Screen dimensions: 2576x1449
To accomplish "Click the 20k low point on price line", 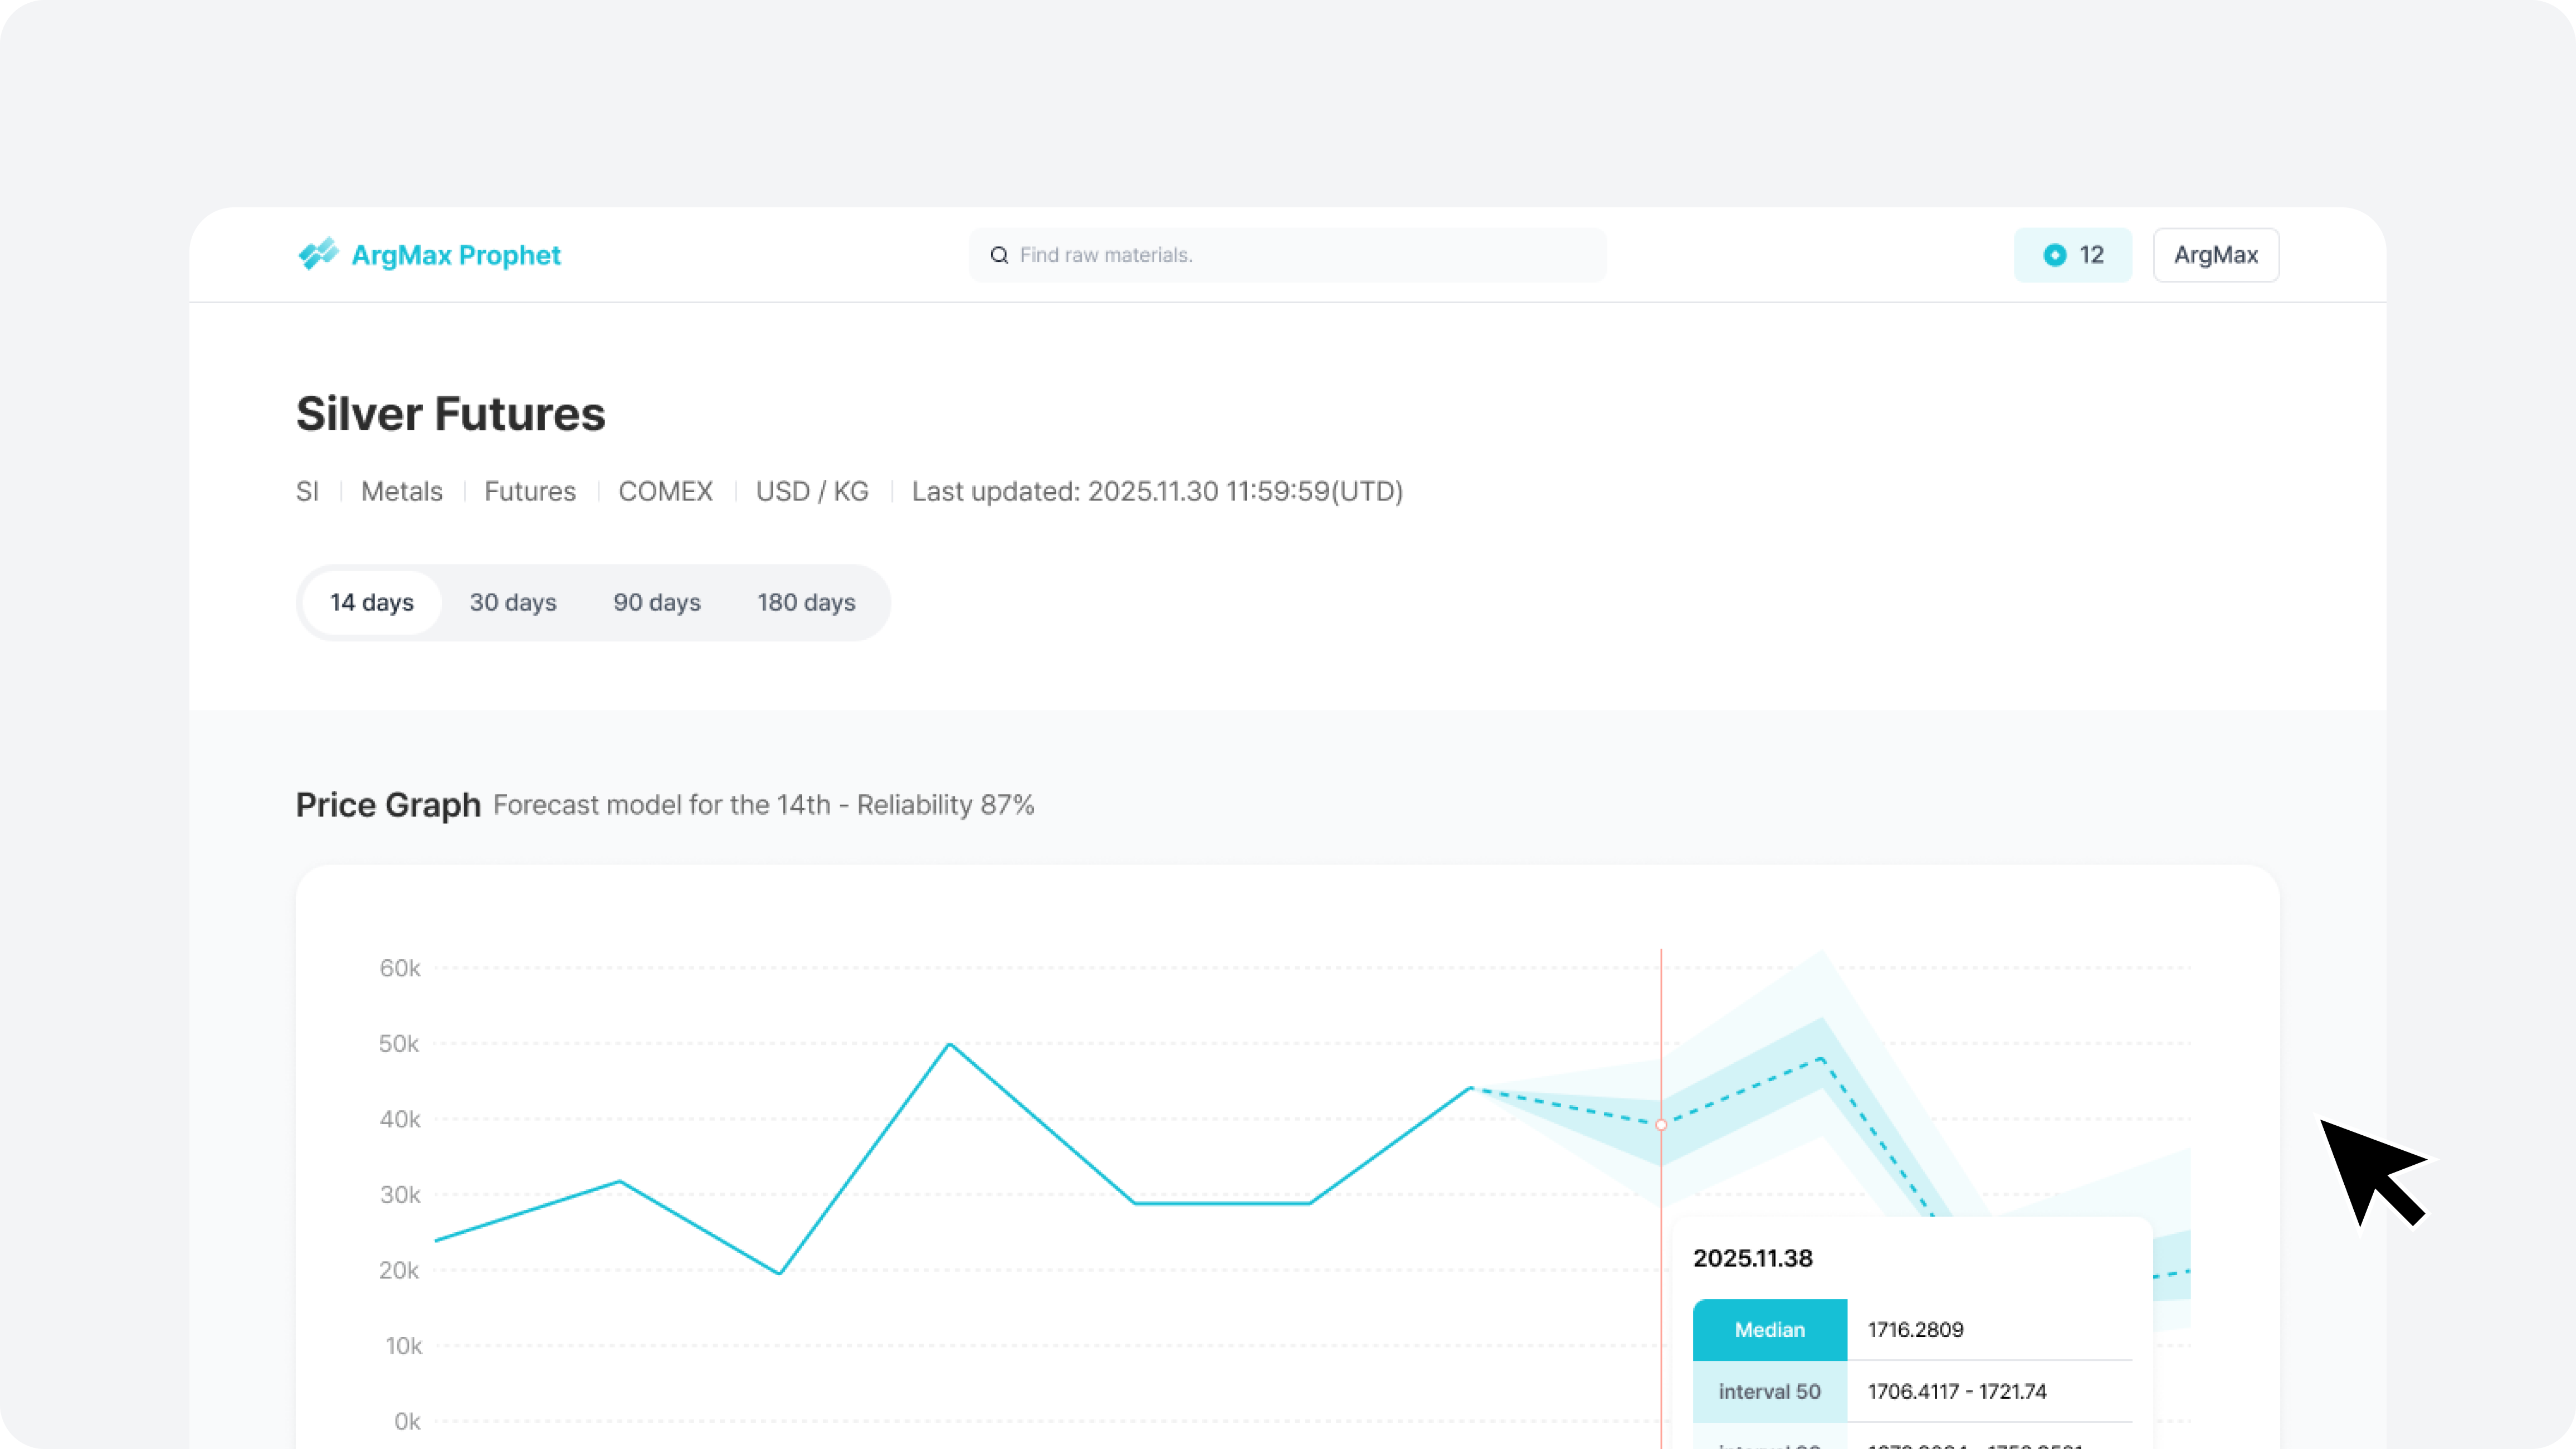I will click(x=779, y=1273).
